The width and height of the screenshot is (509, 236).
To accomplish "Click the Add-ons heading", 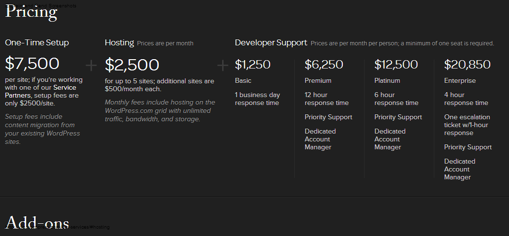I will pos(37,224).
